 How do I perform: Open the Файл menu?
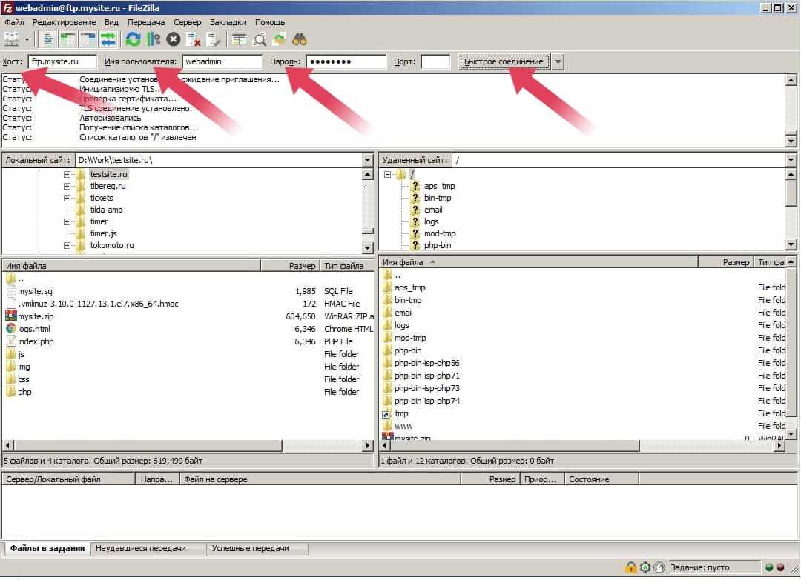point(14,22)
